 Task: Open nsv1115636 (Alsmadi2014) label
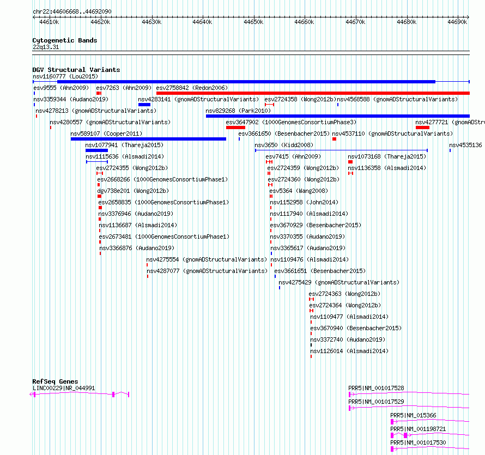[x=125, y=156]
